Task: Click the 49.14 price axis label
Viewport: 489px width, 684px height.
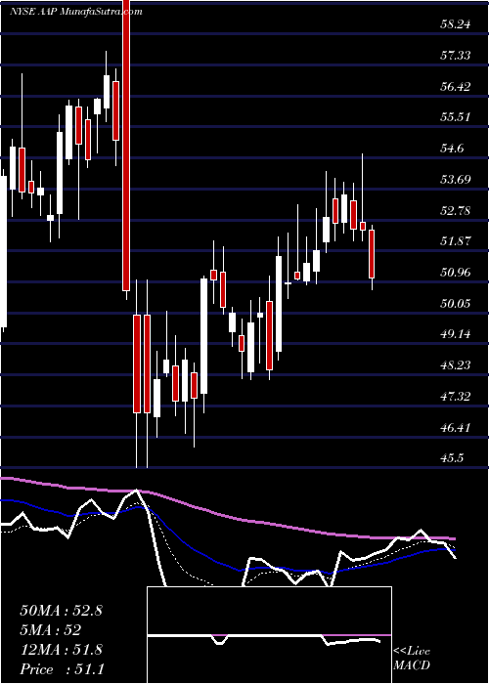Action: 455,334
